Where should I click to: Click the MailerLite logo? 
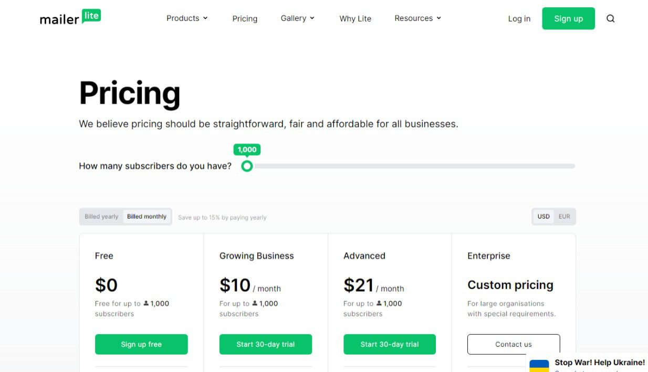70,17
